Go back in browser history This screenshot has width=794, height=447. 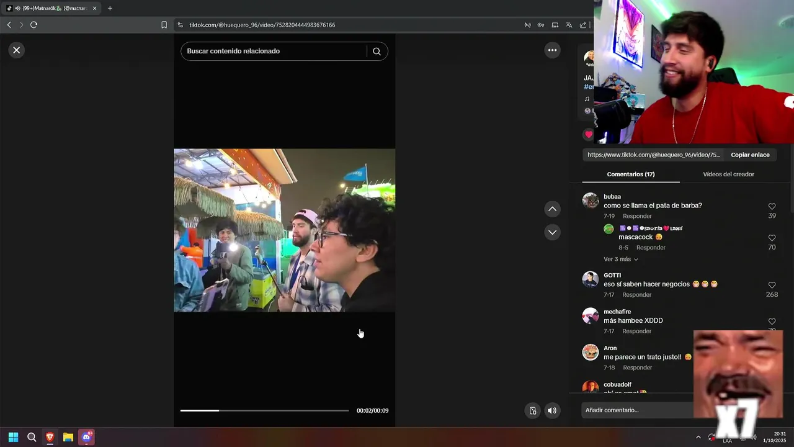click(9, 25)
